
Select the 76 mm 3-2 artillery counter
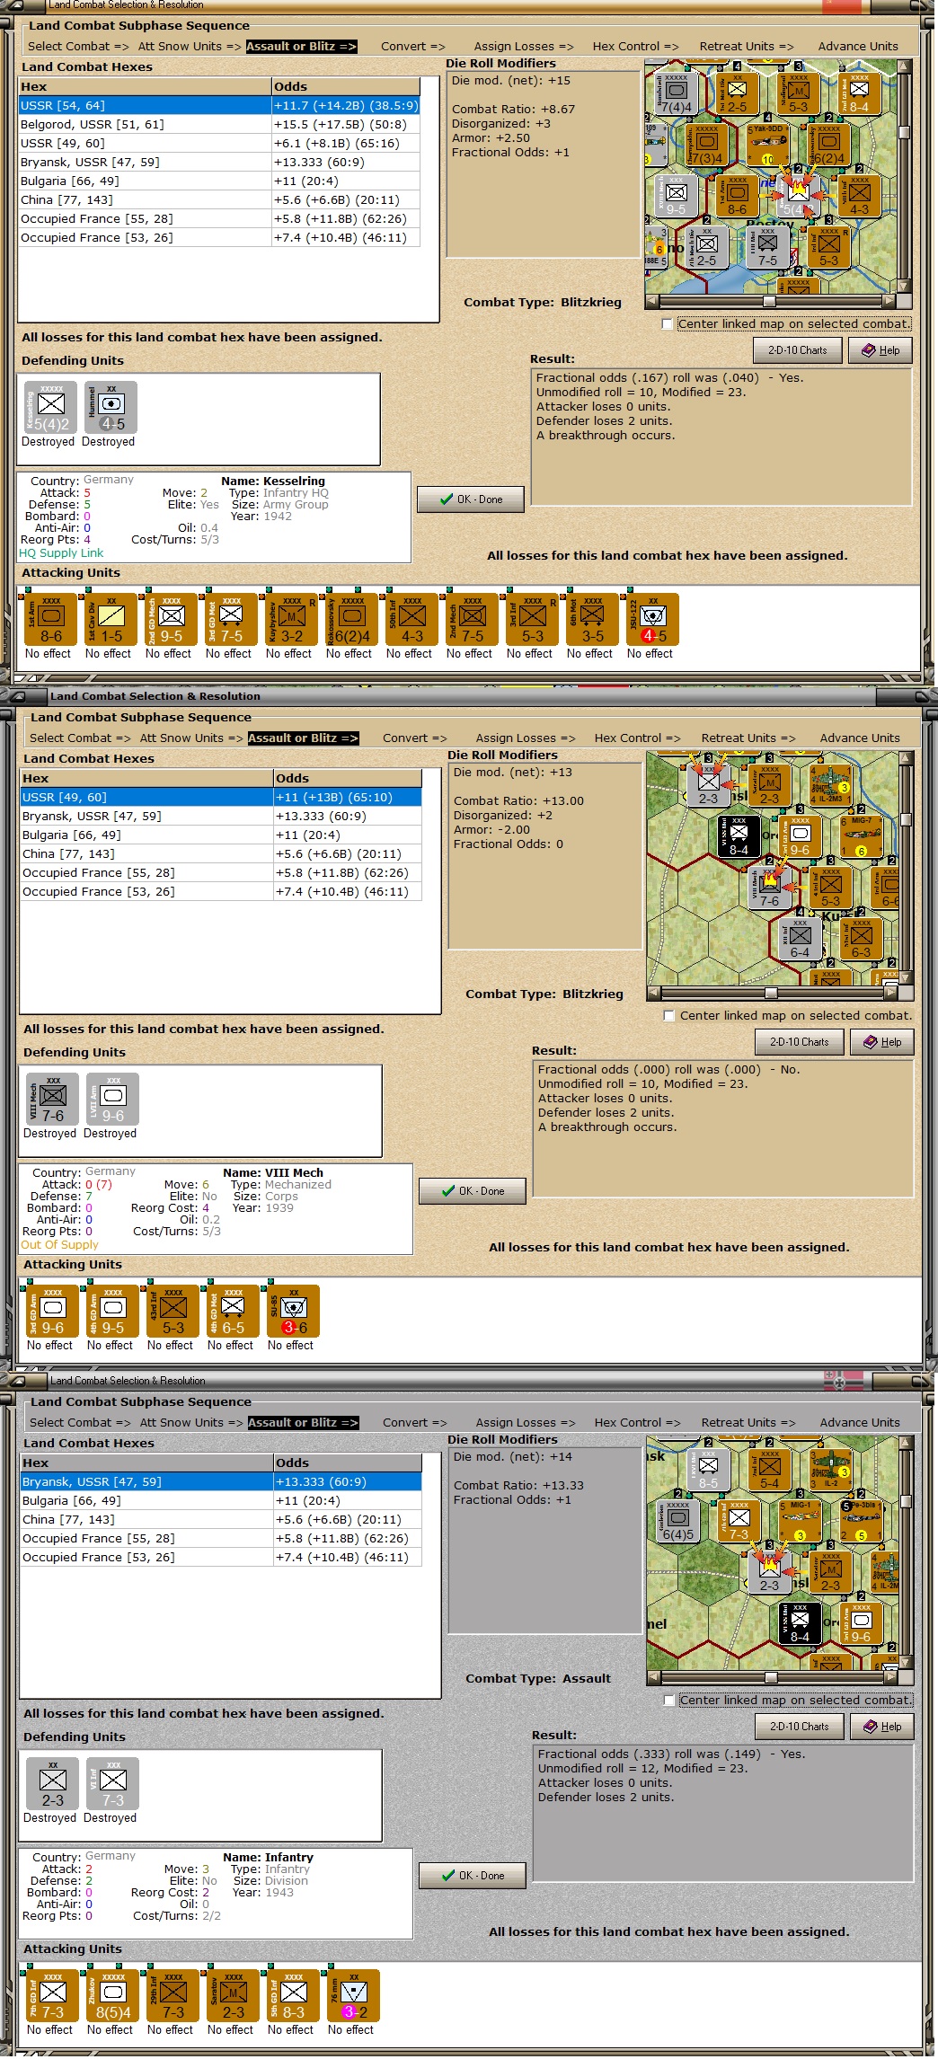point(354,1995)
